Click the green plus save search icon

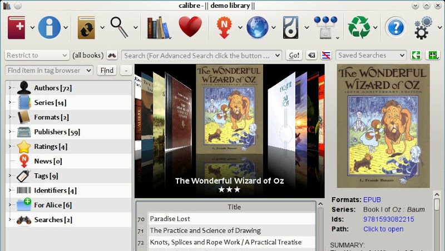point(433,55)
